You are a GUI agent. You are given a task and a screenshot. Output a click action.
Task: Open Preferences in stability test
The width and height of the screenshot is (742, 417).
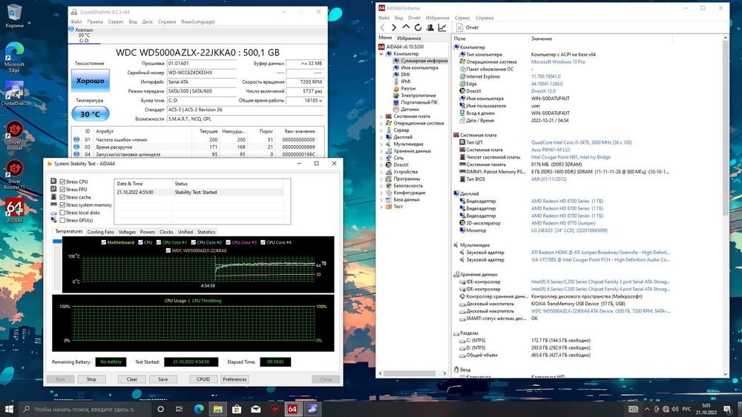(x=234, y=379)
